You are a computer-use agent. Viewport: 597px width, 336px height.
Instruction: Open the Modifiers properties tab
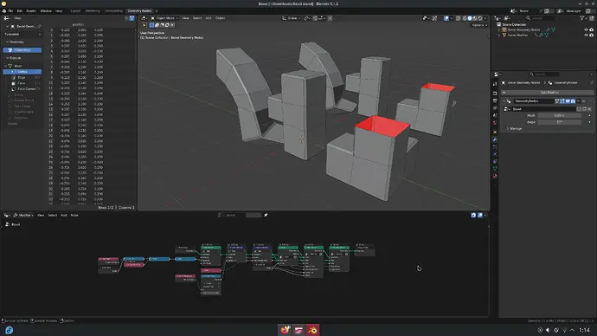pyautogui.click(x=495, y=139)
